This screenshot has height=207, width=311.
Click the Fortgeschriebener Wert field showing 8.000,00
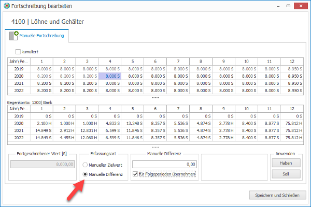click(43, 164)
